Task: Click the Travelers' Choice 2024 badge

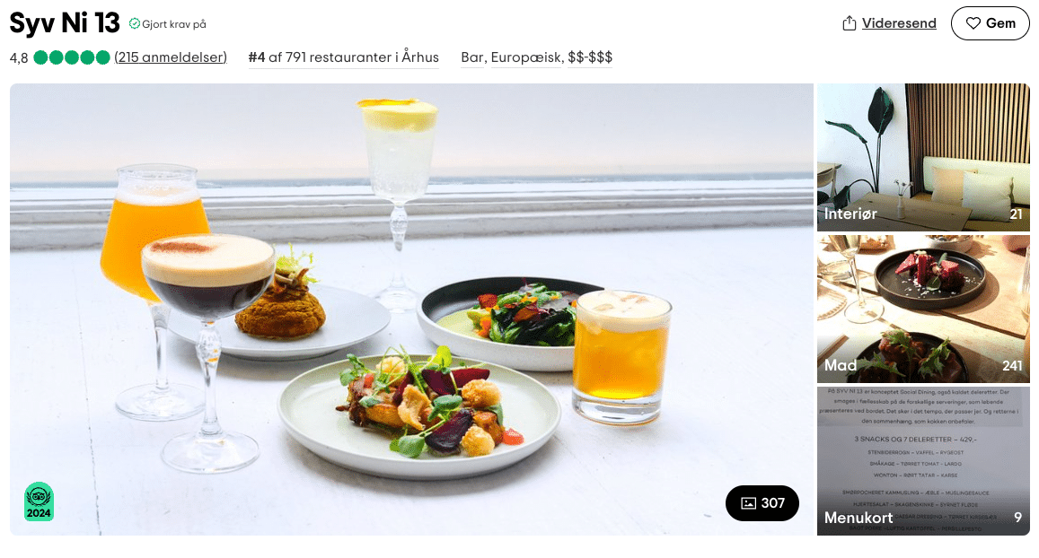Action: pos(40,501)
